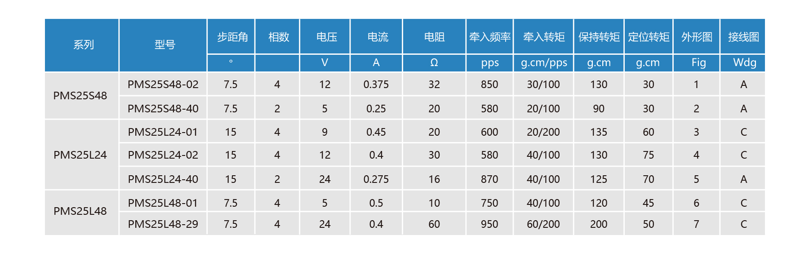
Task: Click the 系列 column header
Action: [83, 45]
